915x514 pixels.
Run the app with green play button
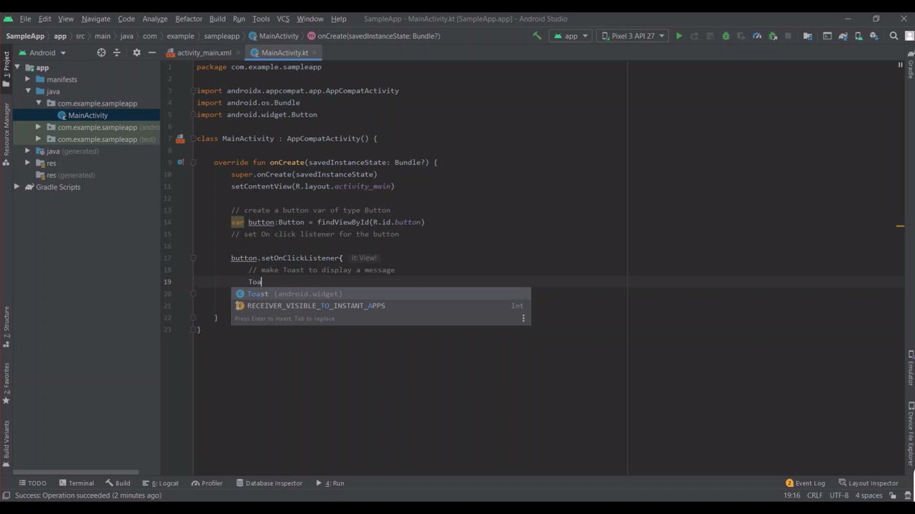(679, 36)
